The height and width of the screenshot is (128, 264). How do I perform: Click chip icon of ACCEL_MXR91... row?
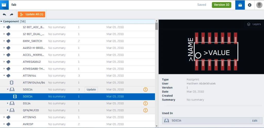coord(8,55)
